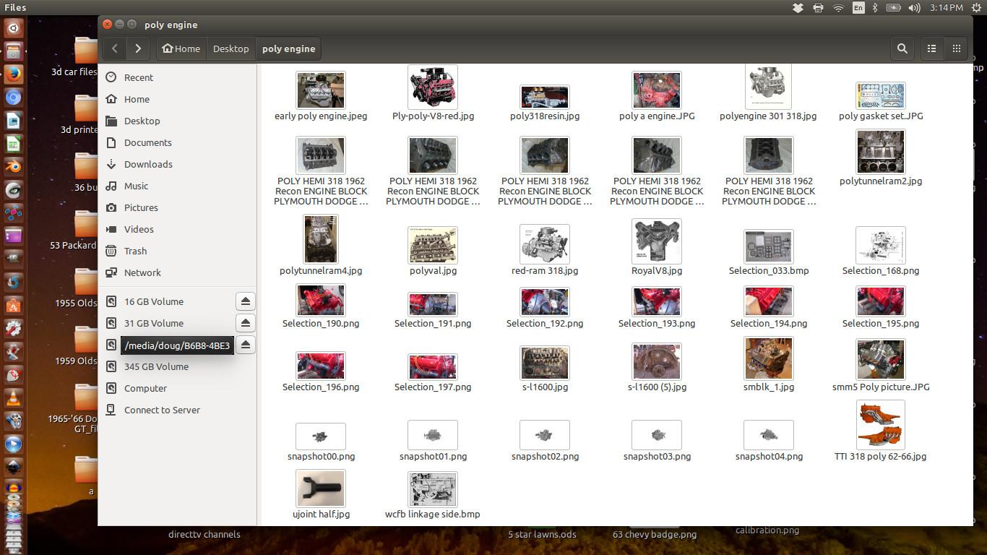Image resolution: width=987 pixels, height=555 pixels.
Task: Go back to previous folder
Action: [115, 48]
